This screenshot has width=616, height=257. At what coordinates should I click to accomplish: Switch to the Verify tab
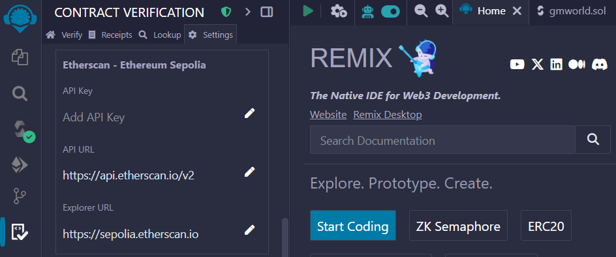(64, 35)
